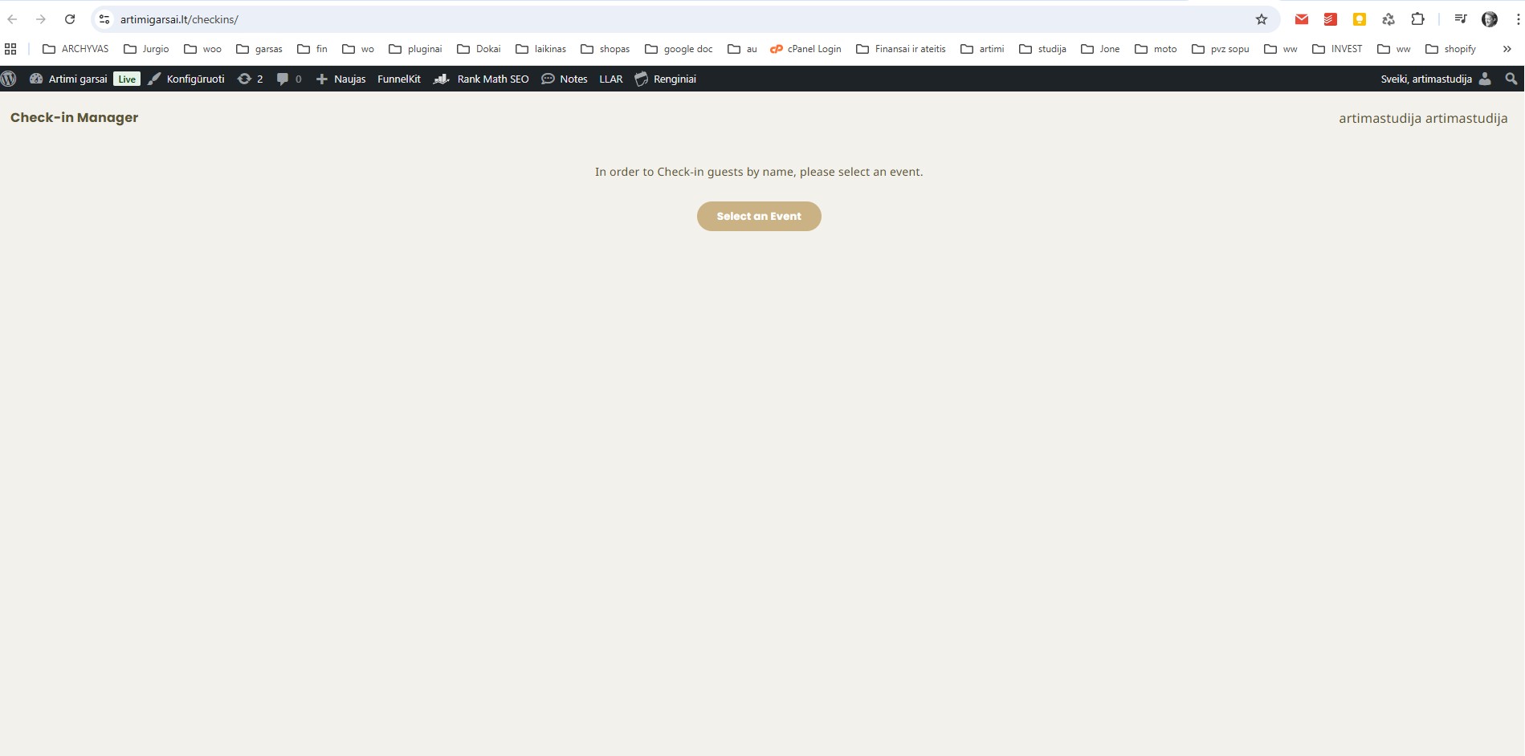Open the Naujas new content menu
The image size is (1525, 756).
click(x=341, y=79)
